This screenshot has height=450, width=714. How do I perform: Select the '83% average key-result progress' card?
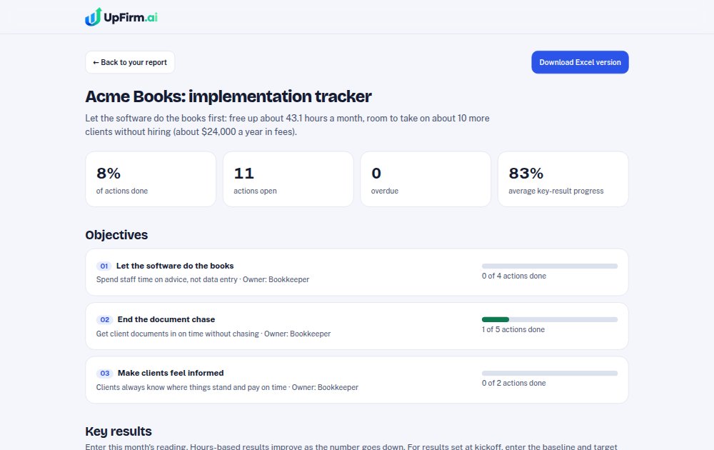click(x=563, y=179)
